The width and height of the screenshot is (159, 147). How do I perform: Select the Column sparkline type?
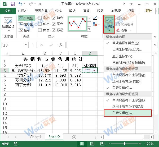click(x=26, y=24)
